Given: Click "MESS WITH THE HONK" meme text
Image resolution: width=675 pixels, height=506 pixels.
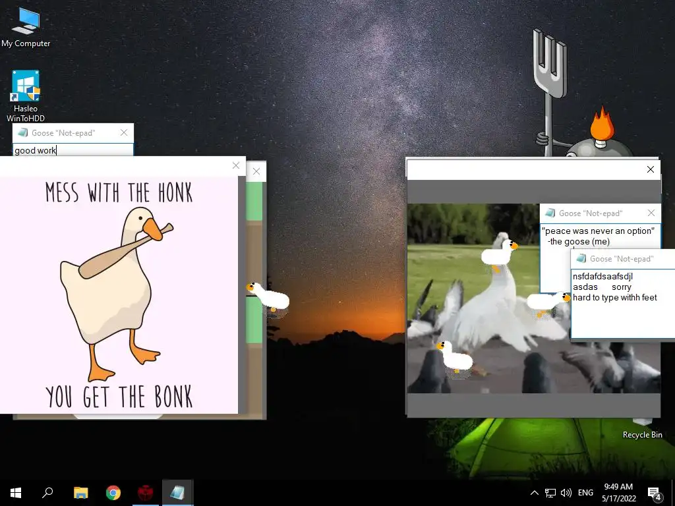Looking at the screenshot, I should (119, 192).
